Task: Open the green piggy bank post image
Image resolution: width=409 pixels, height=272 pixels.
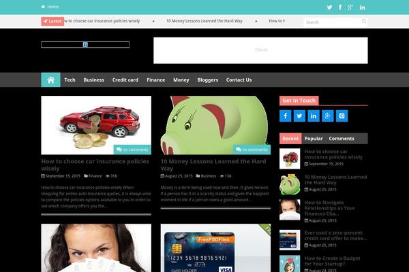Action: coord(215,125)
